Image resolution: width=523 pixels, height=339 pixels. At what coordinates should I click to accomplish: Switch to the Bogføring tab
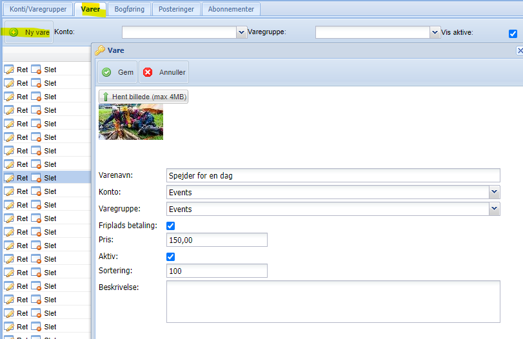(130, 9)
